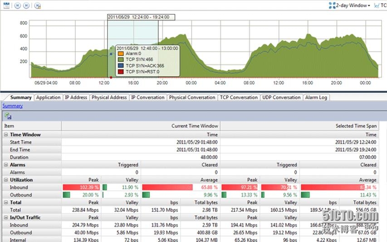The width and height of the screenshot is (387, 242).
Task: Select the Duration row label
Action: click(x=19, y=157)
